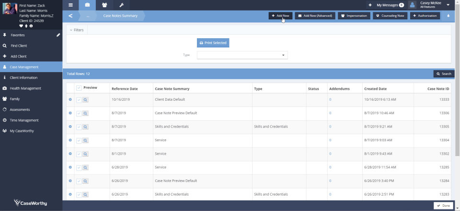Open gear menu for case note 13305
This screenshot has width=460, height=211.
(70, 127)
